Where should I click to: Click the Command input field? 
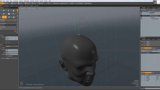[152, 88]
